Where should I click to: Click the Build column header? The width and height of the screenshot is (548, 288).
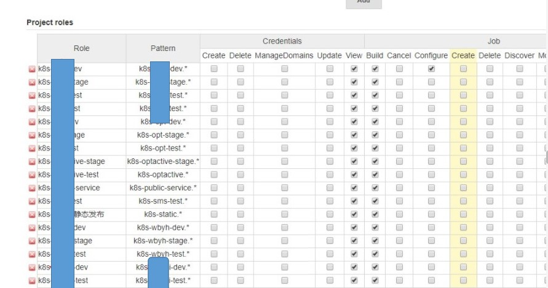click(375, 56)
